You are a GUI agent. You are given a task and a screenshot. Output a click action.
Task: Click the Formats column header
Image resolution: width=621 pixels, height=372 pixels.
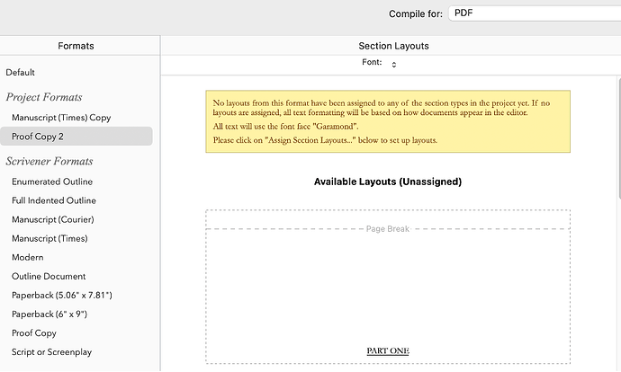76,45
